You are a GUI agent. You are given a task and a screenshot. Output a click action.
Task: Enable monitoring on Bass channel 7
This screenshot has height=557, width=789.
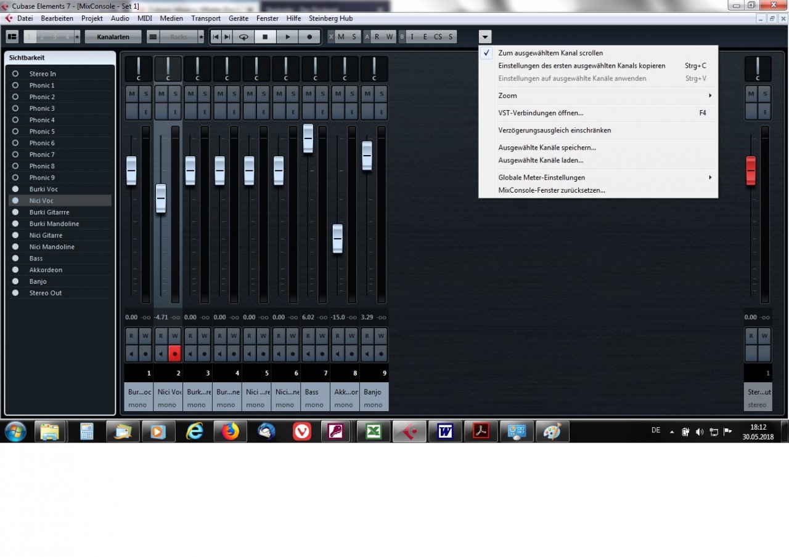(x=308, y=354)
